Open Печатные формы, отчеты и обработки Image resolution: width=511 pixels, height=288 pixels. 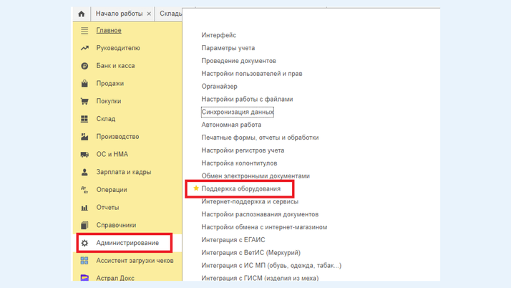click(x=260, y=138)
